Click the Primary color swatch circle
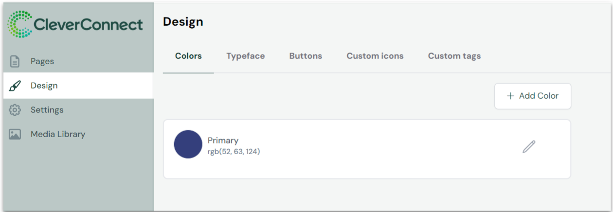The image size is (613, 212). click(x=188, y=144)
